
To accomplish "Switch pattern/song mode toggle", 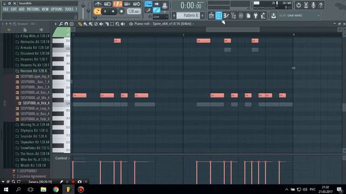I will 97,11.
